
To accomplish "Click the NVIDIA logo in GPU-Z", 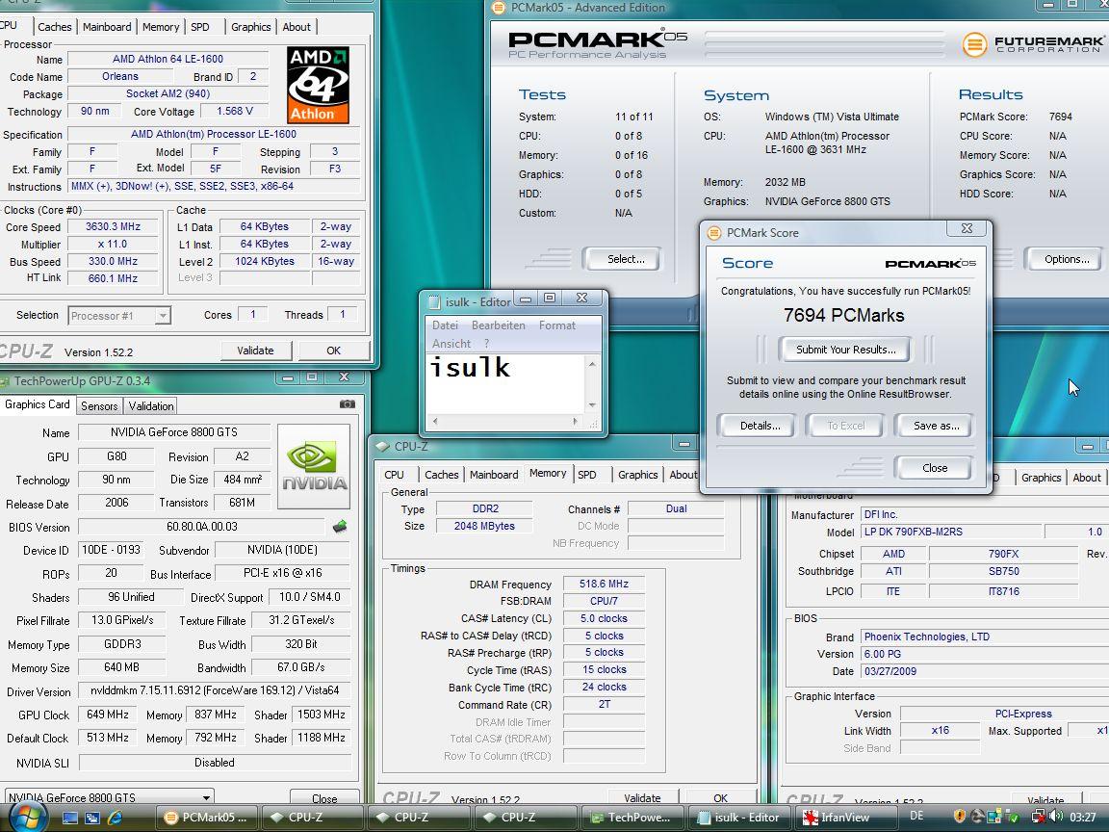I will pos(314,466).
